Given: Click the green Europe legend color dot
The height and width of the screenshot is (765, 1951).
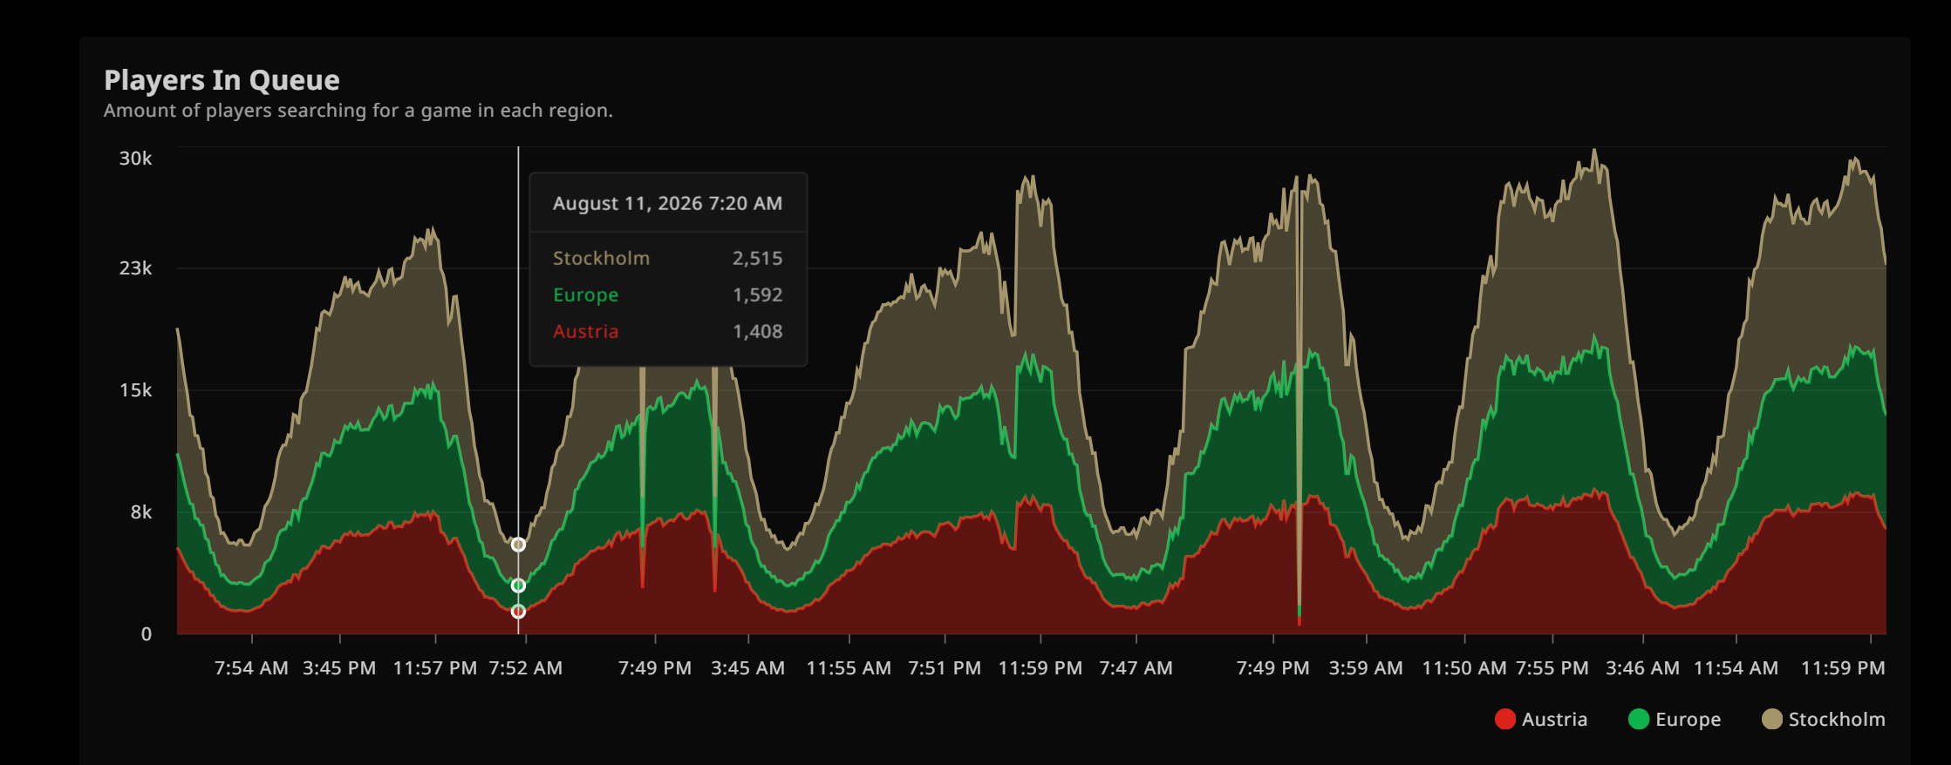Looking at the screenshot, I should coord(1639,719).
